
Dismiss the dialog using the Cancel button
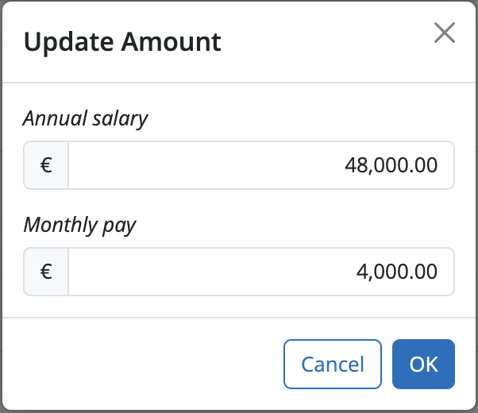(333, 365)
